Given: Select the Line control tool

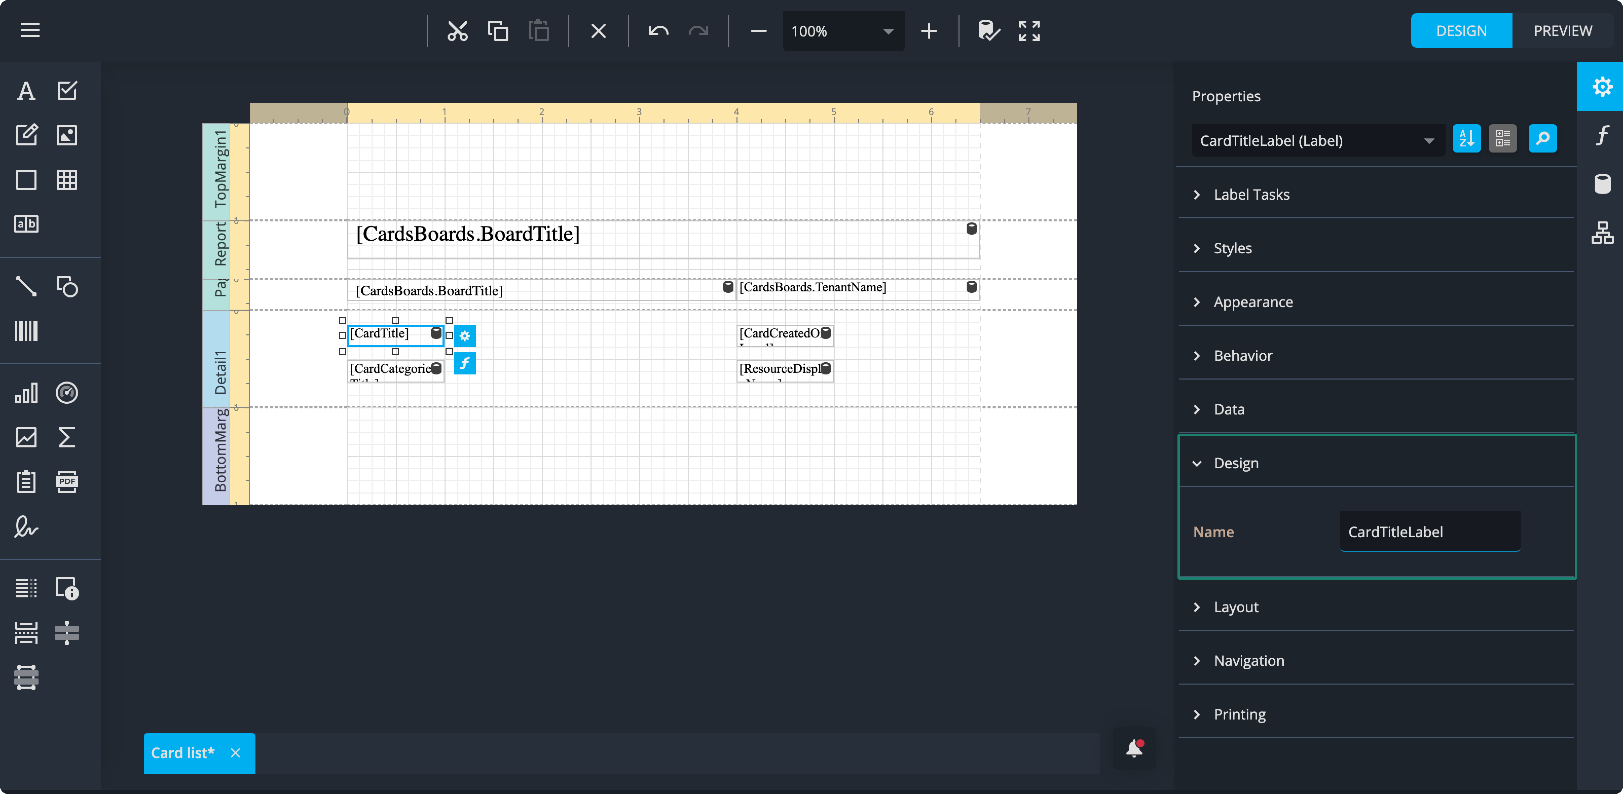Looking at the screenshot, I should 26,287.
